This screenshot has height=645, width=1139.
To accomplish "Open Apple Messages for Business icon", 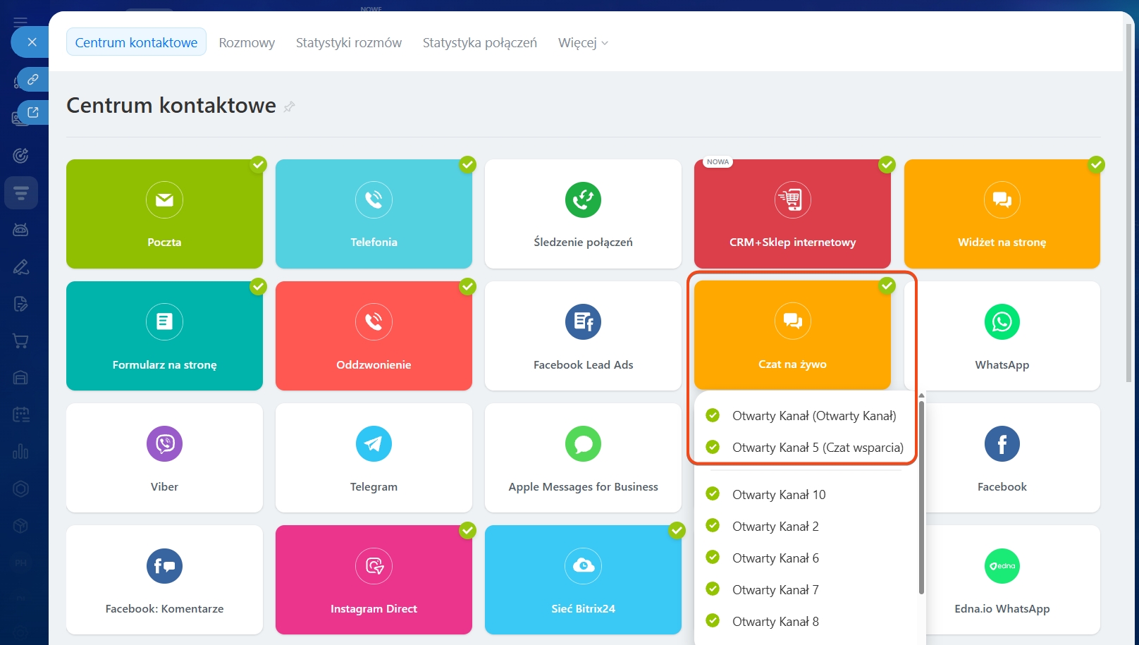I will click(x=583, y=443).
